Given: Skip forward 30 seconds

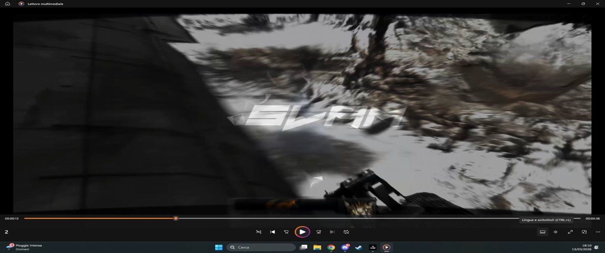Looking at the screenshot, I should pyautogui.click(x=319, y=232).
